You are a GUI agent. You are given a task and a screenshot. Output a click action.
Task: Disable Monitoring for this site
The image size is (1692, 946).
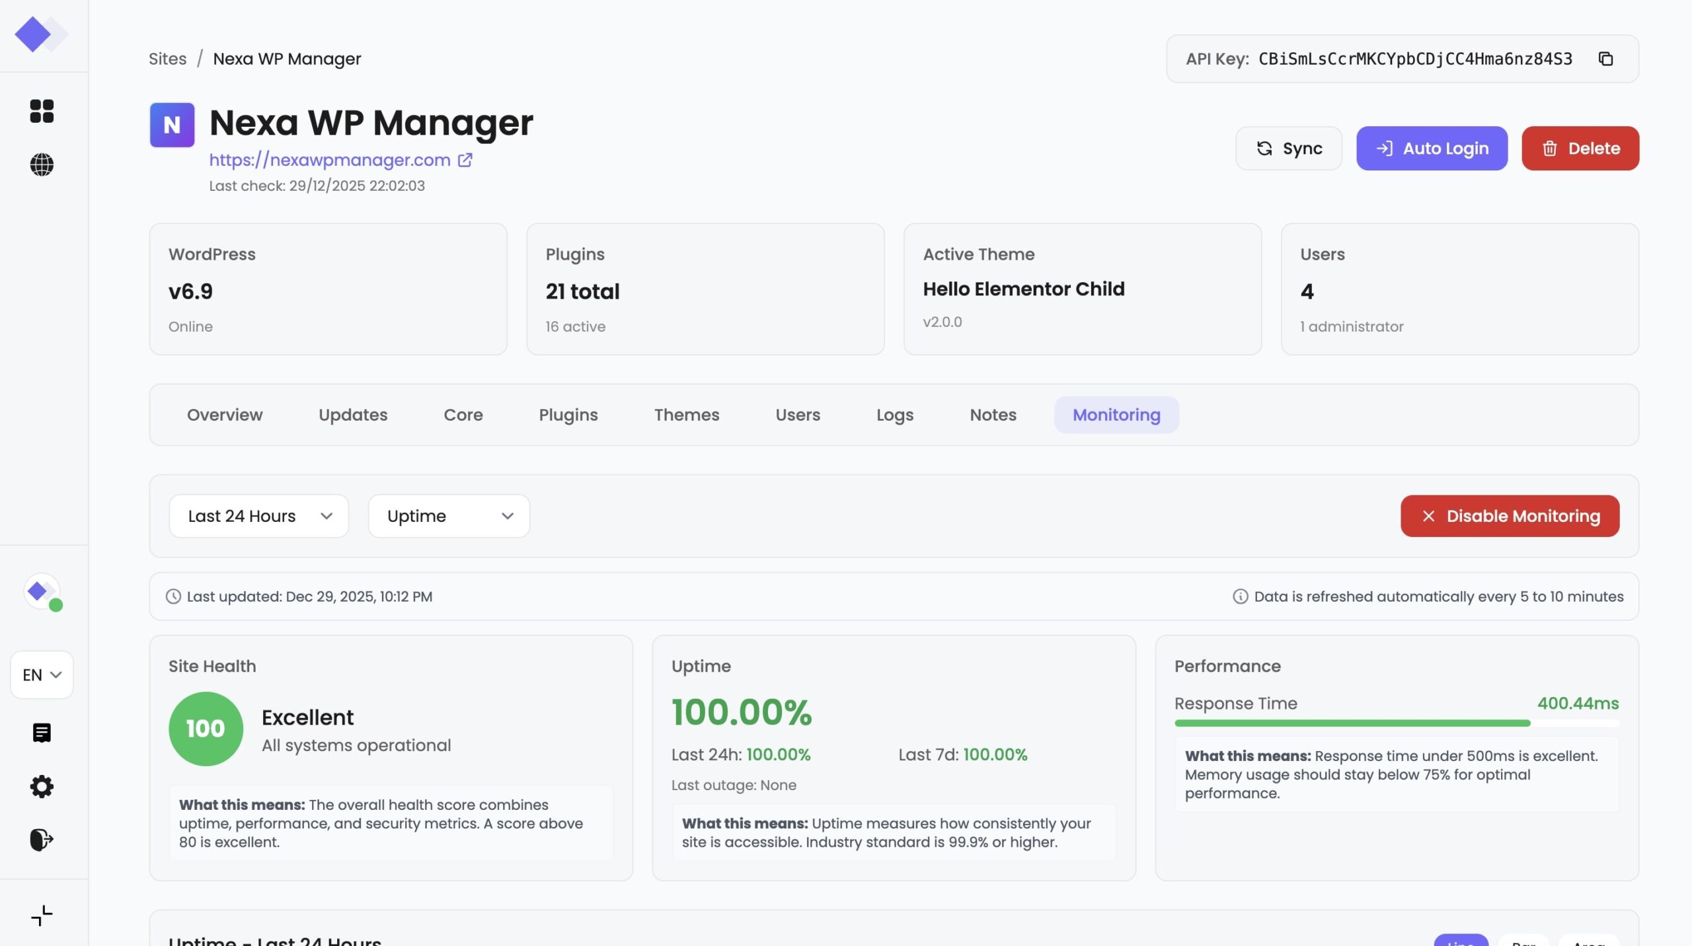click(1510, 516)
